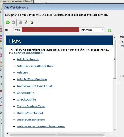The image size is (124, 137).
Task: Open the CheckOutFile operation link
Action: click(x=26, y=99)
